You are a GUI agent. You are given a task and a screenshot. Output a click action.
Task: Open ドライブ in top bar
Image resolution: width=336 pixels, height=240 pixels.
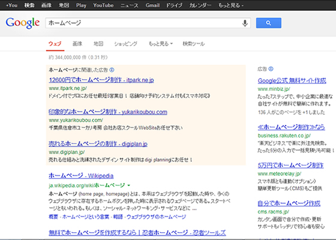tap(174, 5)
